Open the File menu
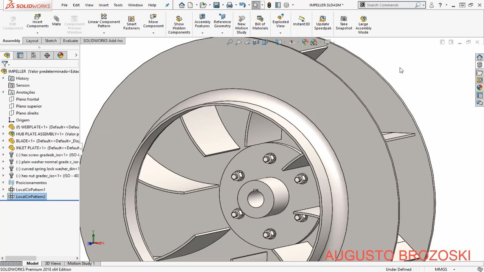The height and width of the screenshot is (272, 484). (64, 5)
